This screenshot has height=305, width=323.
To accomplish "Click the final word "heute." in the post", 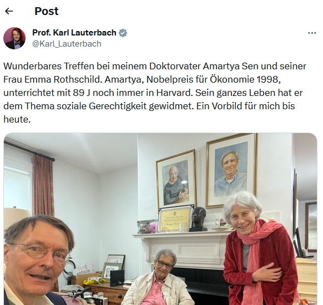I will point(17,119).
